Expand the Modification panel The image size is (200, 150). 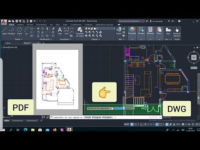point(46,39)
